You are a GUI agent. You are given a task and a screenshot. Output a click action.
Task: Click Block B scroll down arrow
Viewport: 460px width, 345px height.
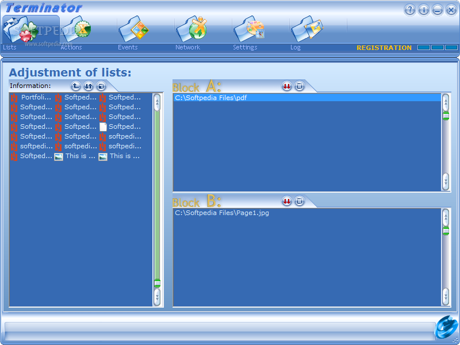(x=446, y=297)
